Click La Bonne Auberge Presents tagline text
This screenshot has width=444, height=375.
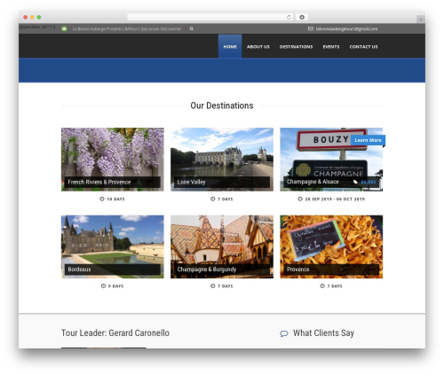pyautogui.click(x=127, y=28)
